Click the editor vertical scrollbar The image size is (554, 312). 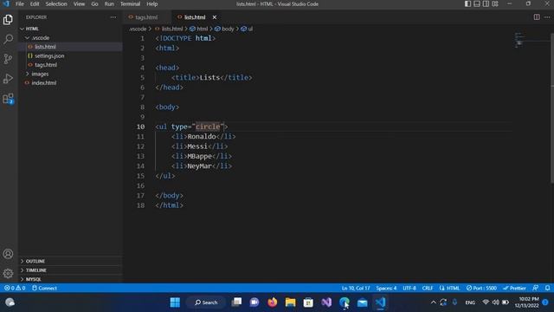click(552, 108)
